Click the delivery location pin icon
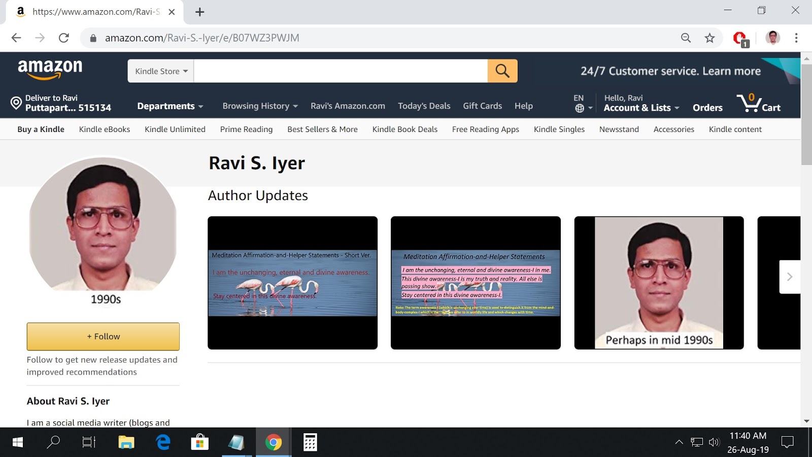This screenshot has height=457, width=812. 16,104
